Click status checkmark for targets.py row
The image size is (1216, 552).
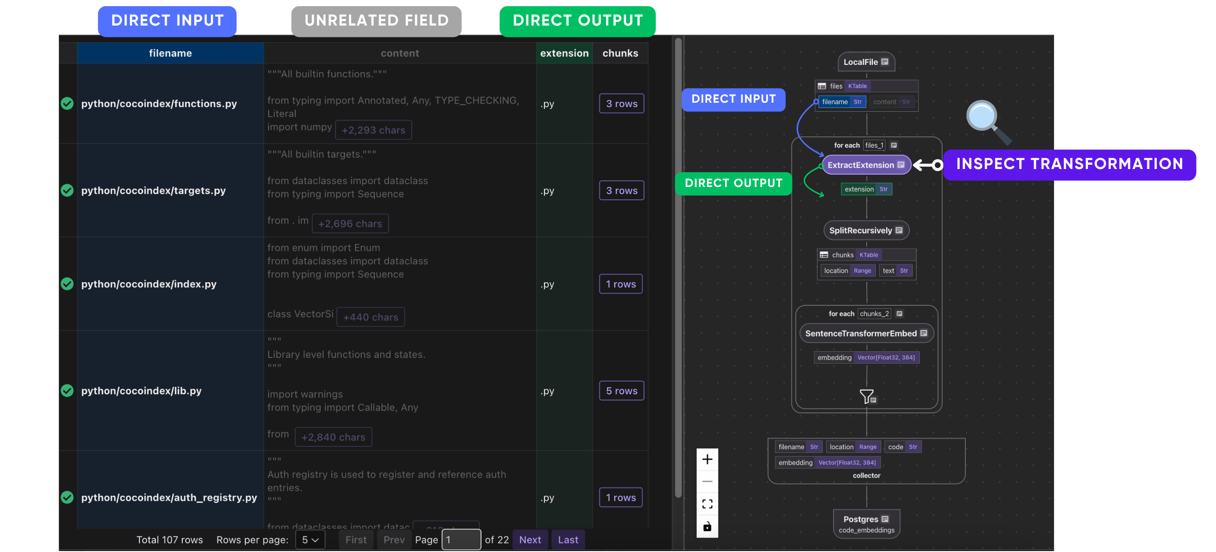tap(67, 190)
